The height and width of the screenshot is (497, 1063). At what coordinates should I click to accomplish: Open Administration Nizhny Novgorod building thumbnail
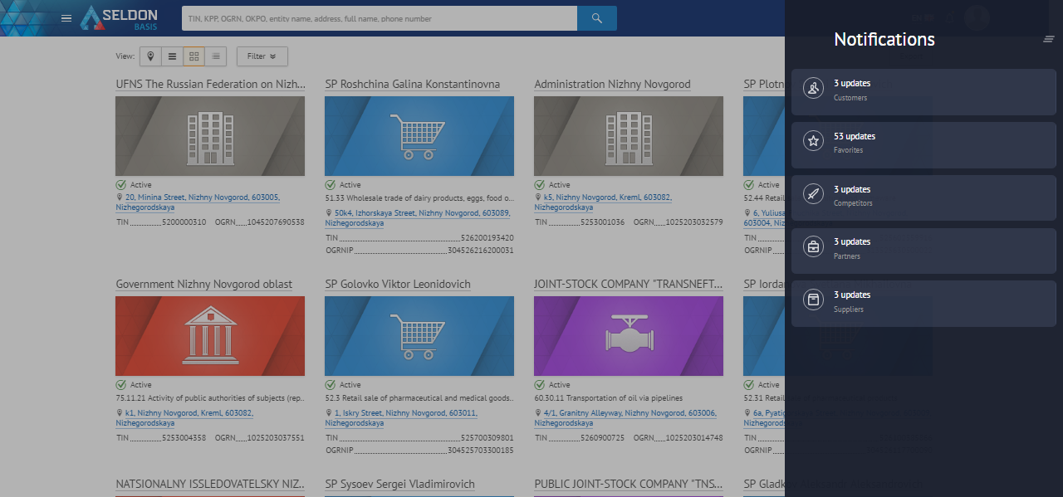(629, 136)
